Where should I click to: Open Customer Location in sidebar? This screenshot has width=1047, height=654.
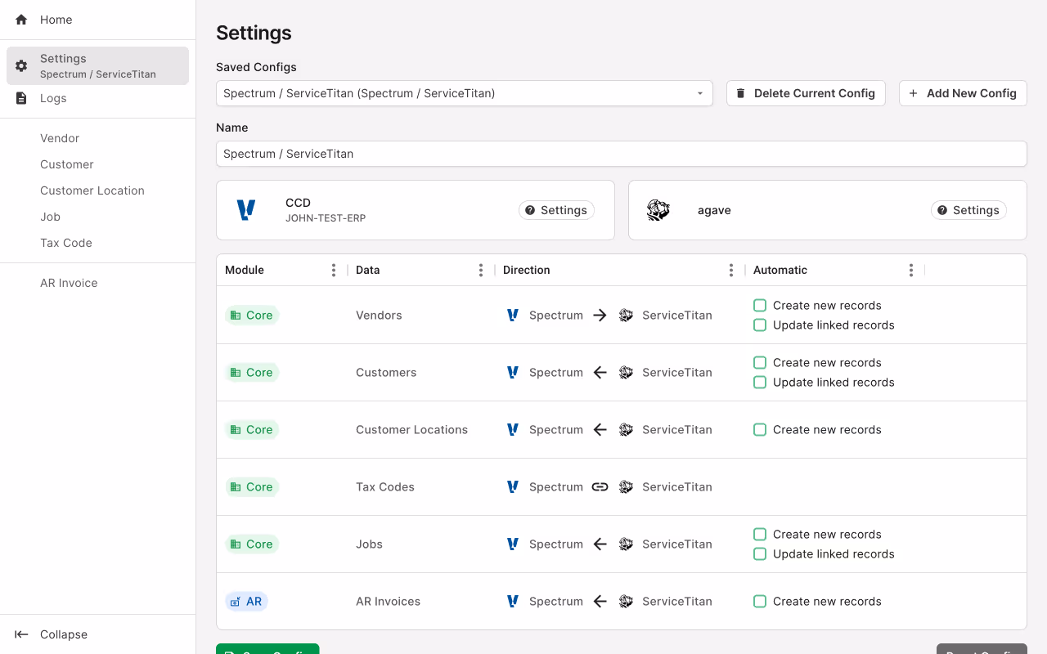coord(98,190)
